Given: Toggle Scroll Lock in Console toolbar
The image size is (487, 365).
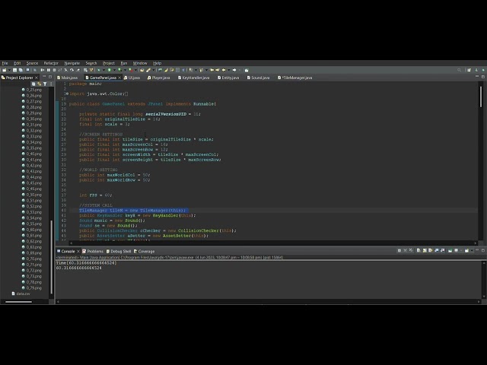Looking at the screenshot, I should click(425, 250).
